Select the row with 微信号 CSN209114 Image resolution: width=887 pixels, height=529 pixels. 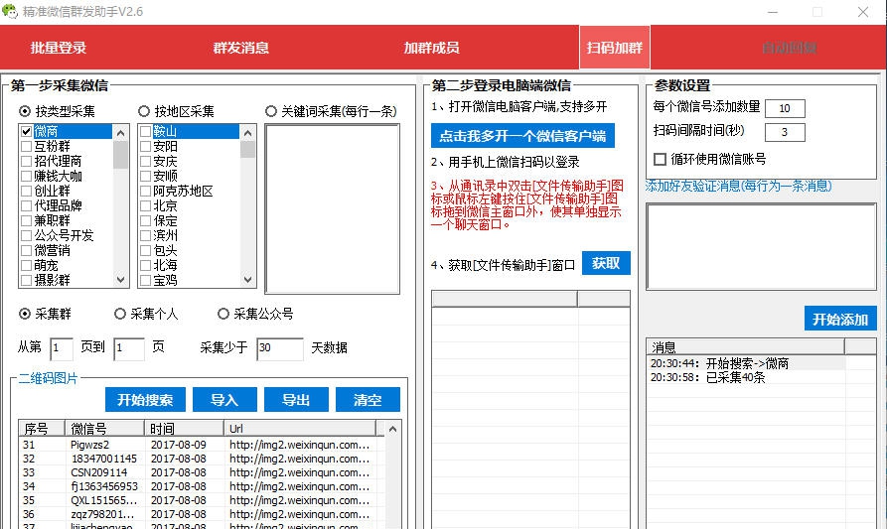pos(202,472)
